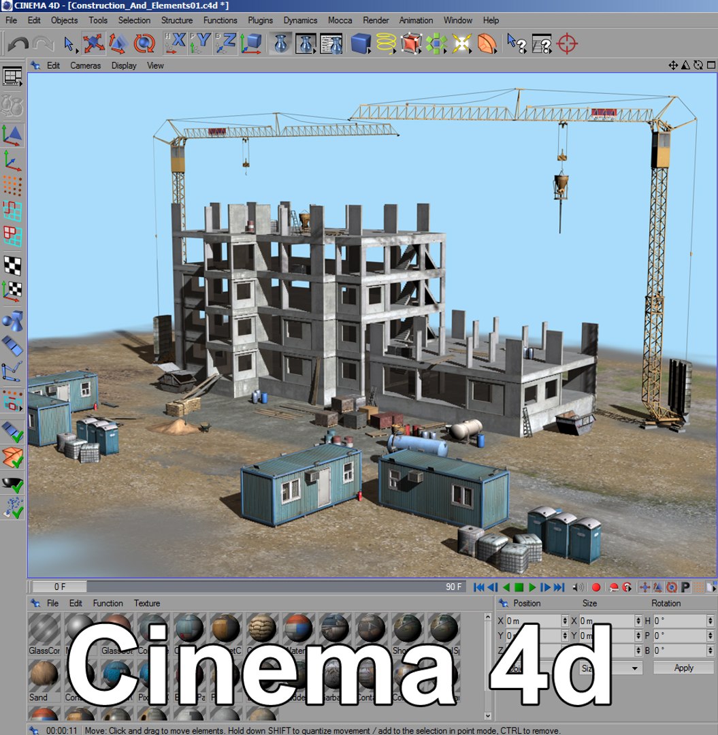718x735 pixels.
Task: Open Render Settings icon
Action: coord(331,44)
